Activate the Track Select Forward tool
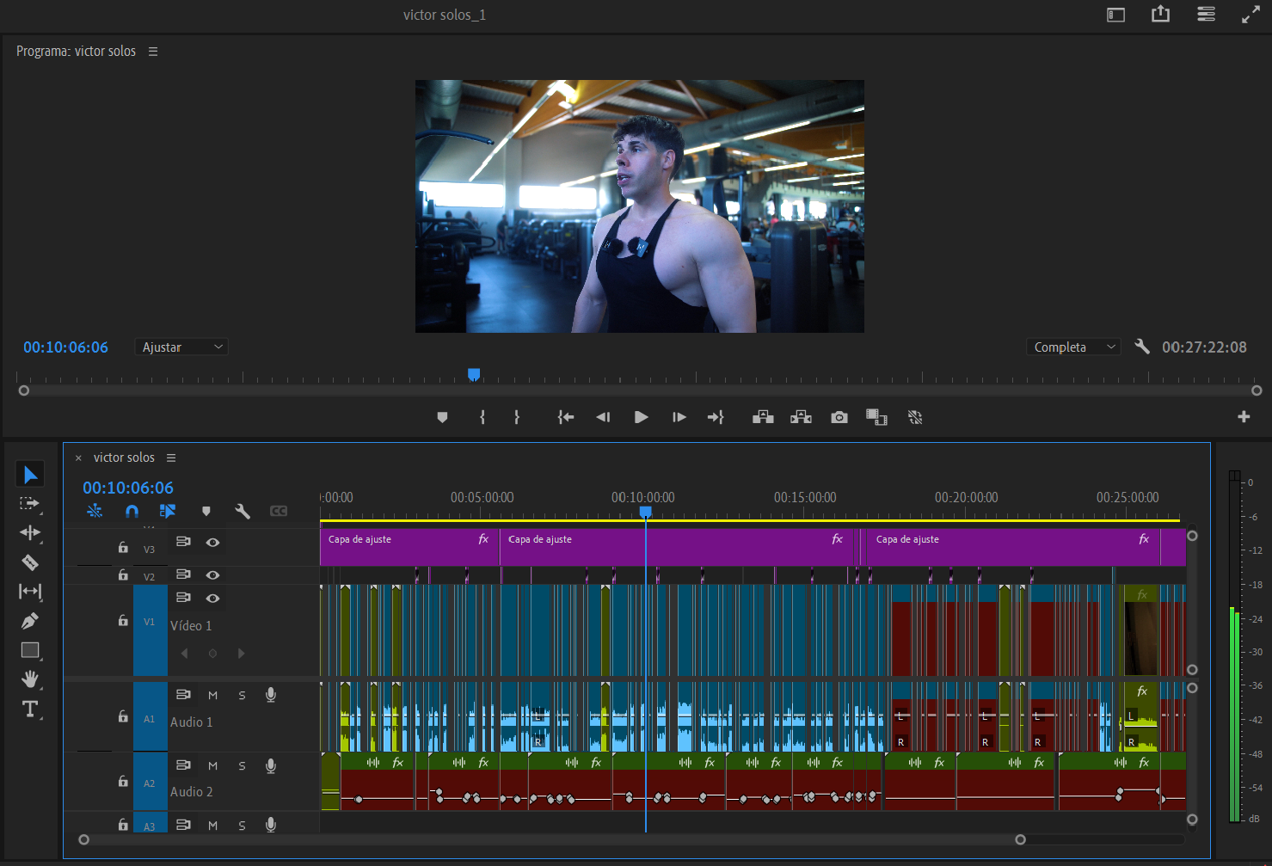The height and width of the screenshot is (866, 1272). (30, 505)
